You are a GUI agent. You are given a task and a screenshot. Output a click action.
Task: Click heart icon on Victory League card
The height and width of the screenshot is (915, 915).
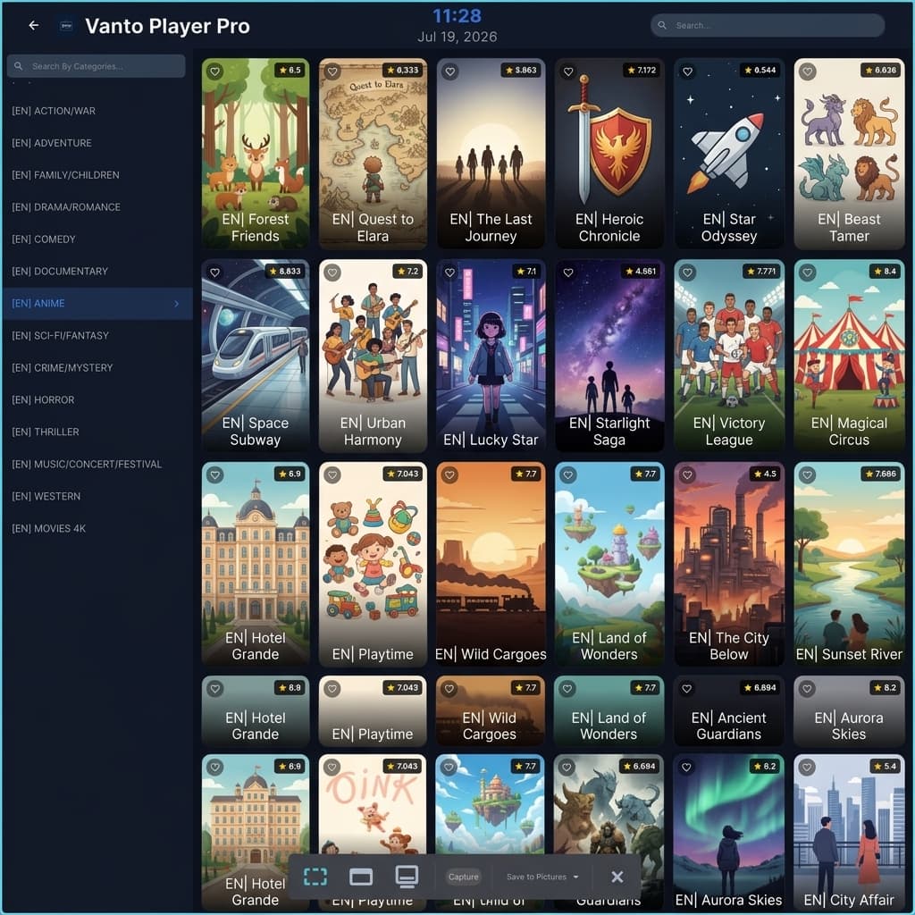pos(688,272)
